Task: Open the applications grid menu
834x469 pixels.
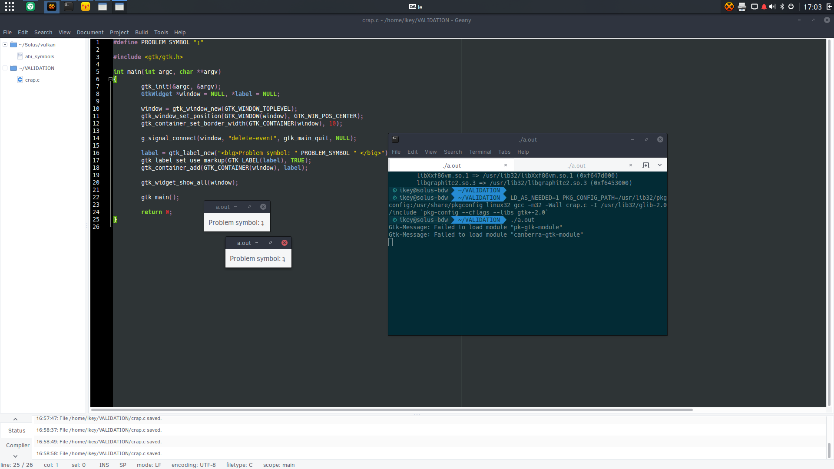Action: coord(10,7)
